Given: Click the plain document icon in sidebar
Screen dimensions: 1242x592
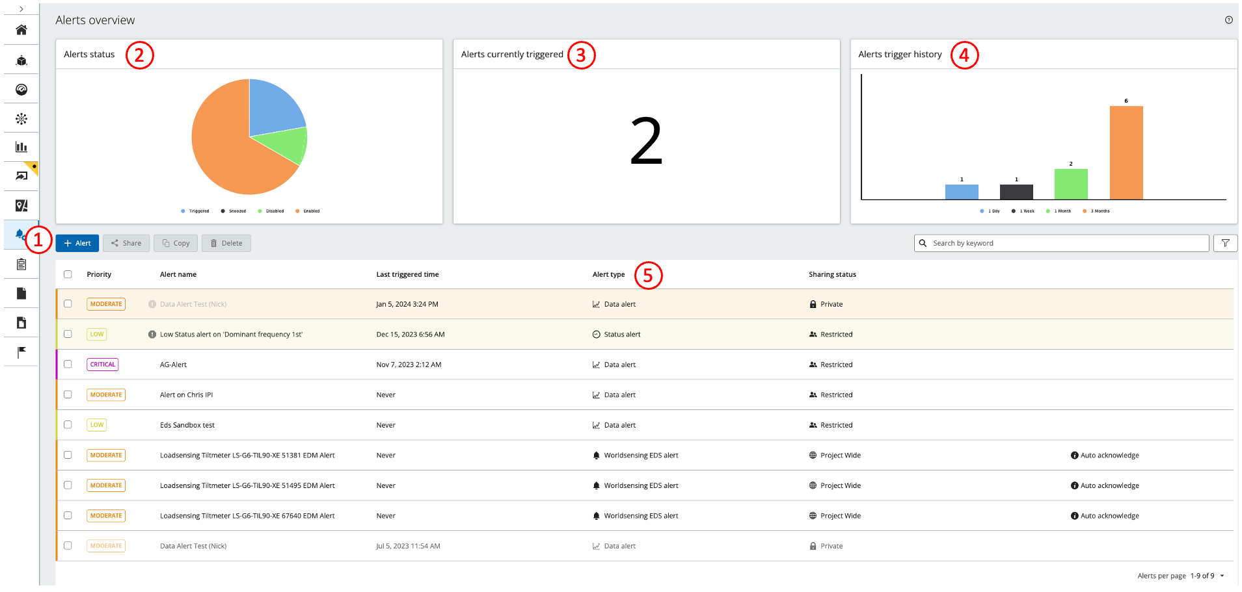Looking at the screenshot, I should (21, 294).
